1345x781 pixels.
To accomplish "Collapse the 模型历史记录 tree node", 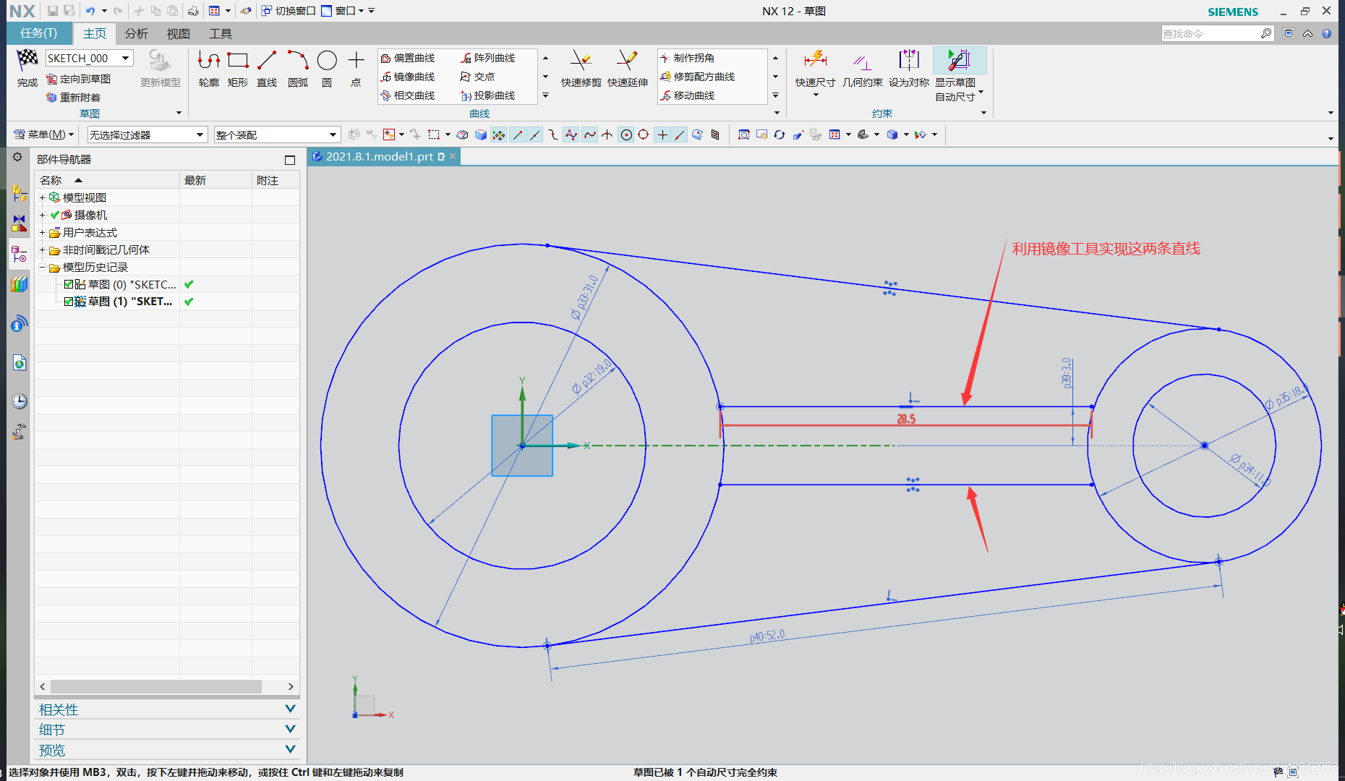I will [42, 267].
